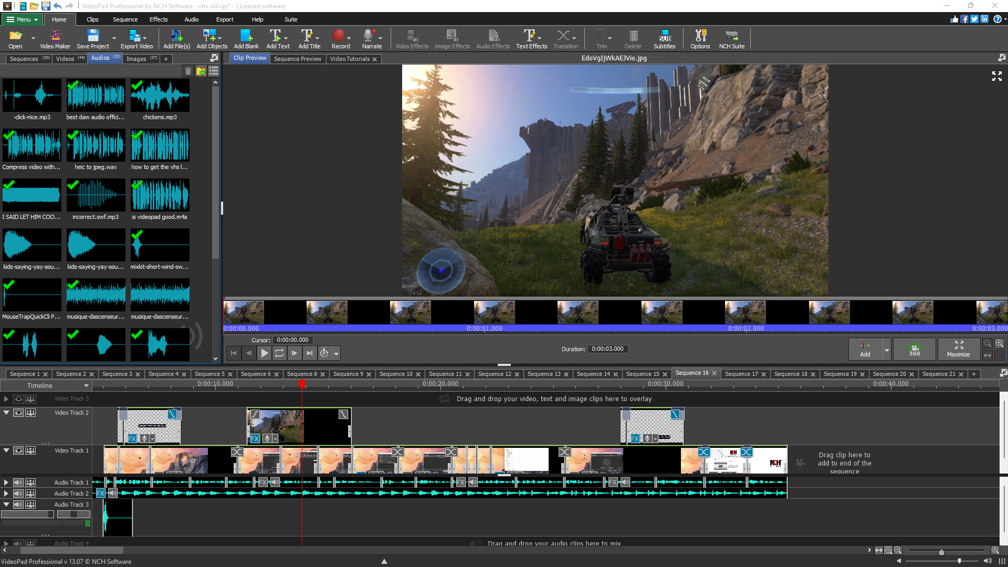
Task: Open the 360 preview button
Action: tap(914, 349)
